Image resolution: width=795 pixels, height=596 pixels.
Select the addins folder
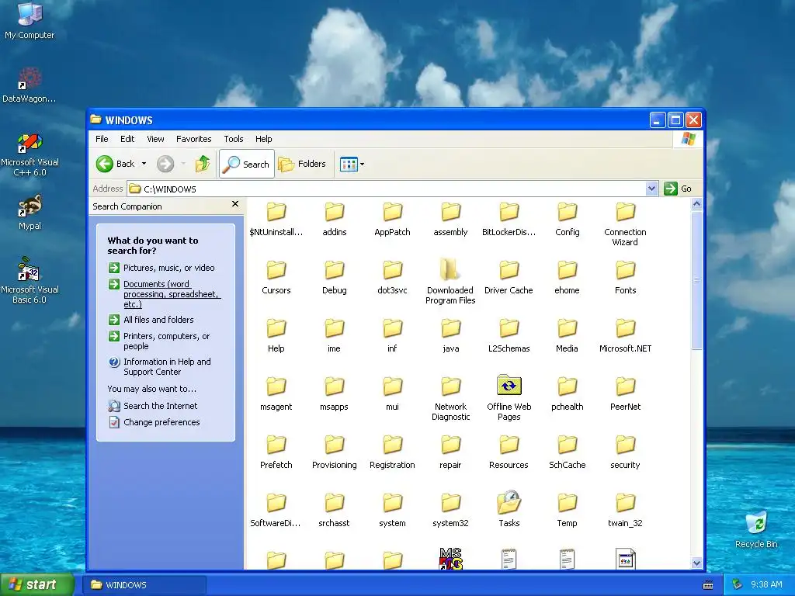tap(334, 219)
